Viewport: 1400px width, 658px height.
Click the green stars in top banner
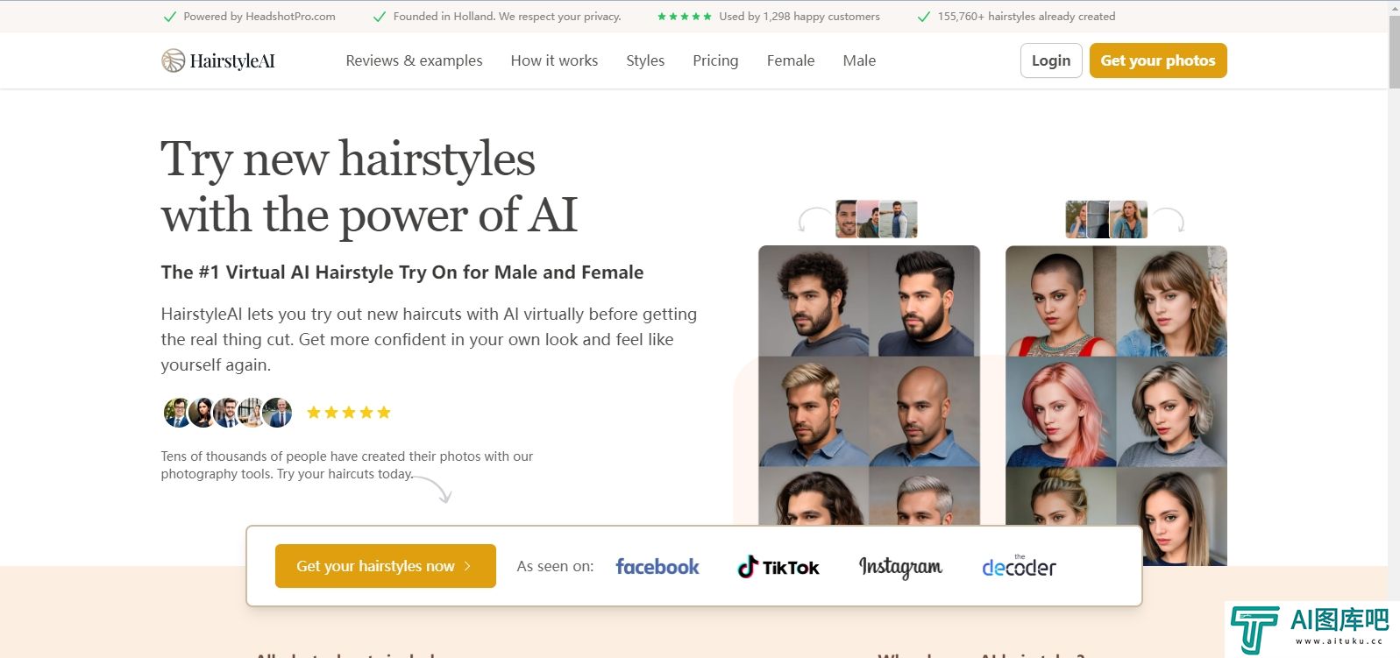[685, 17]
